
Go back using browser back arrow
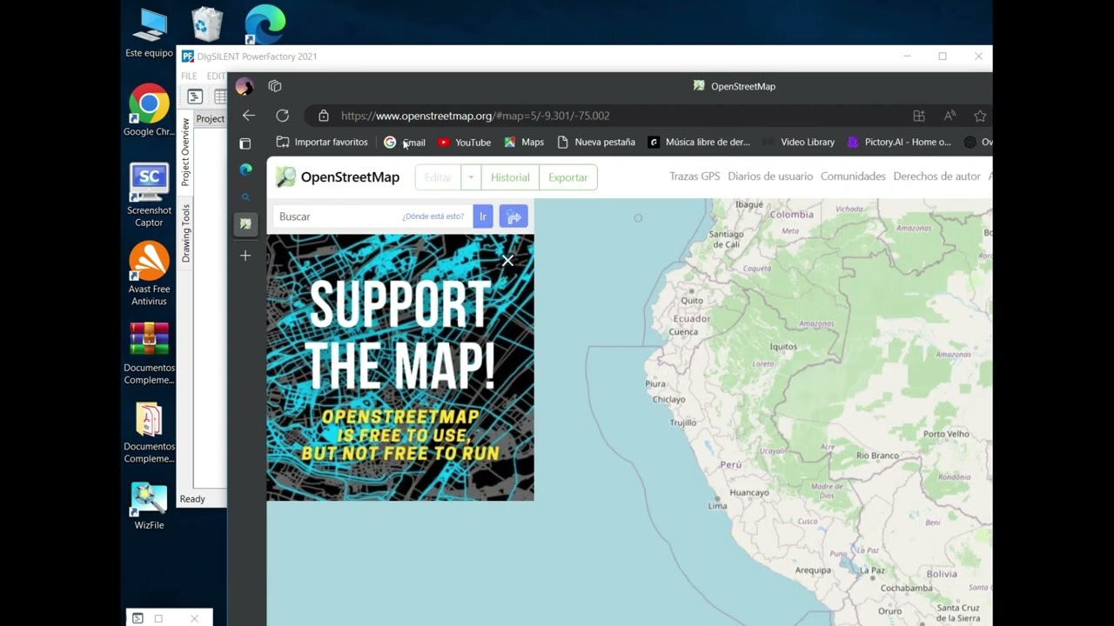point(249,116)
